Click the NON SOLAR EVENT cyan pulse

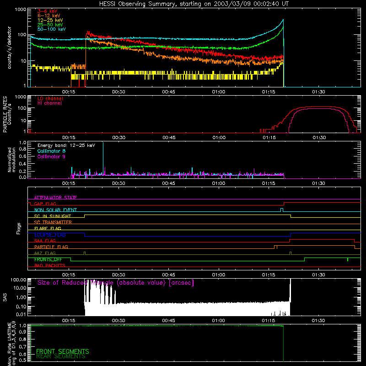click(282, 210)
